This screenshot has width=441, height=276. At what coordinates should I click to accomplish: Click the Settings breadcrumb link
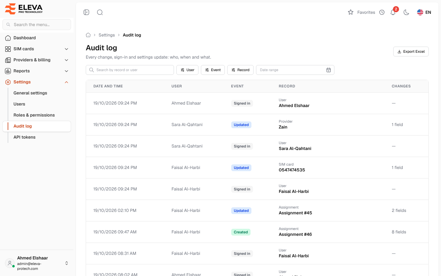(107, 35)
